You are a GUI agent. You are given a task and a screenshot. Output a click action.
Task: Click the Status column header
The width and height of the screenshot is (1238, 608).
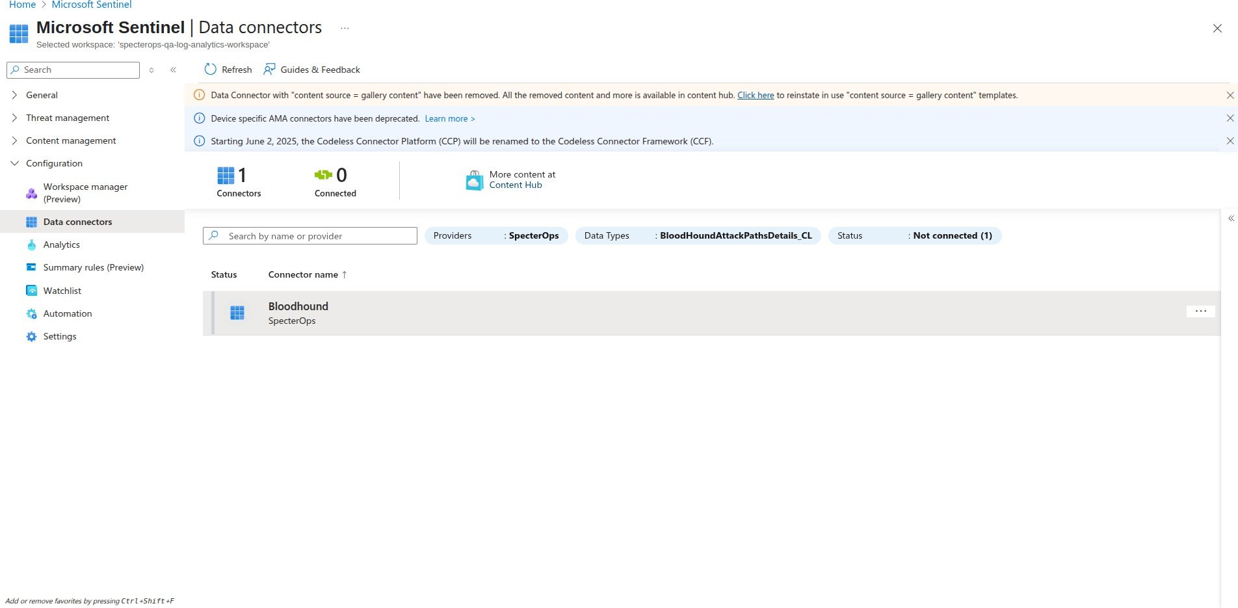(x=224, y=274)
